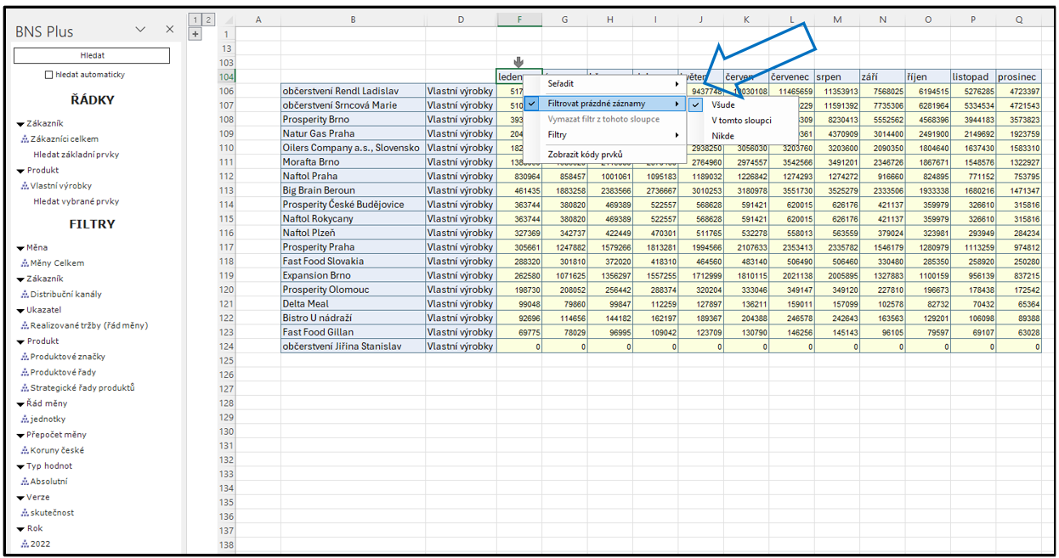Click the gray filter arrow above leden column
The image size is (1059, 558).
pyautogui.click(x=518, y=63)
